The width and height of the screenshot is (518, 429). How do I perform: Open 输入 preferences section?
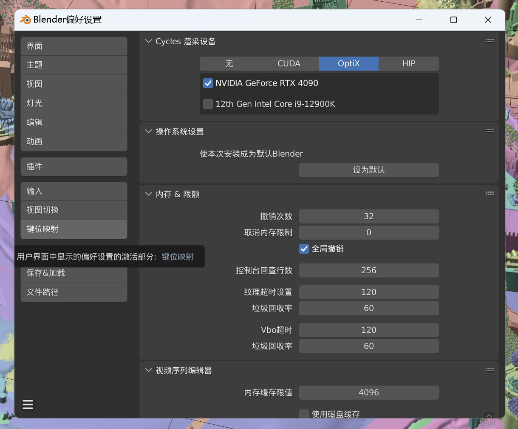click(x=74, y=191)
